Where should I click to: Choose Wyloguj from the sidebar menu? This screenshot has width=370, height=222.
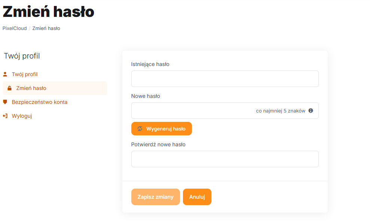pos(22,116)
